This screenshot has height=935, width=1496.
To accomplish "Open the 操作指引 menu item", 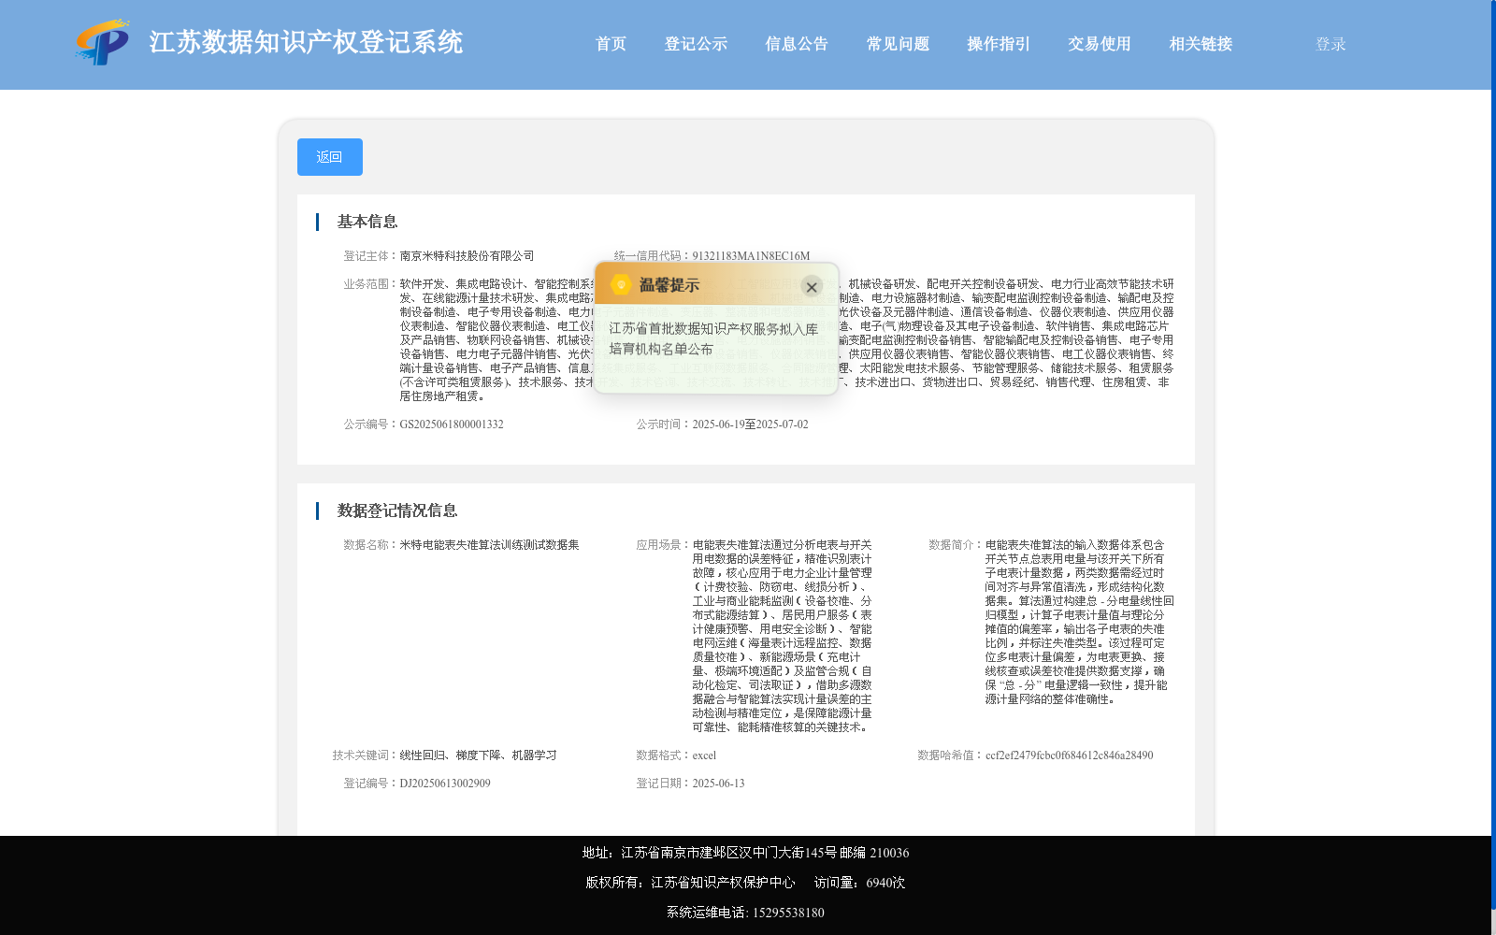I will 999,44.
